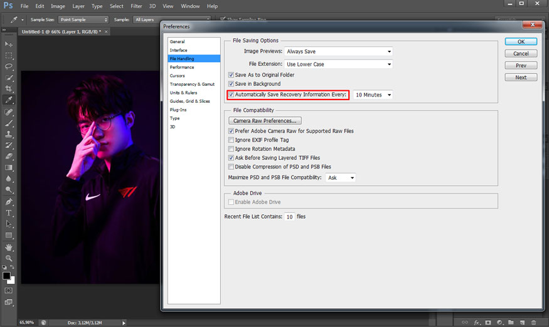Screen dimensions: 549x327
Task: Toggle Quick Mask mode icon
Action: (x=9, y=290)
